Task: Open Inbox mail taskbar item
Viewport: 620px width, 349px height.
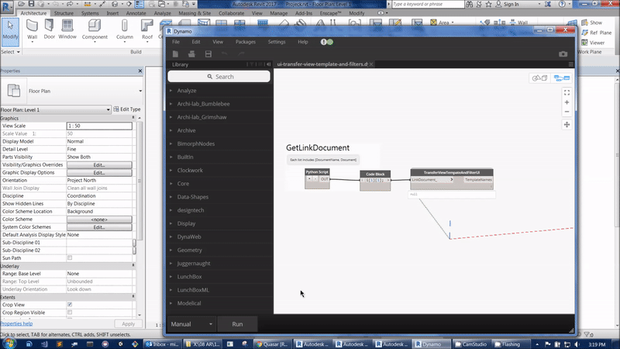Action: pyautogui.click(x=163, y=344)
